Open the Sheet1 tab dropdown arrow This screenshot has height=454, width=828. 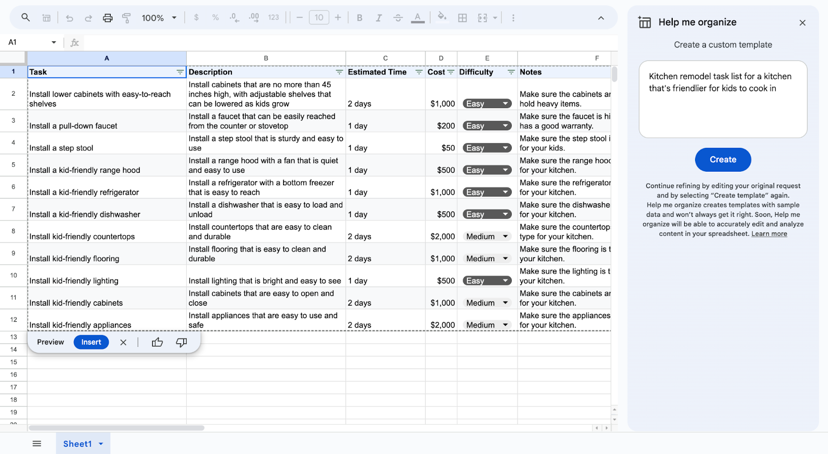pyautogui.click(x=101, y=444)
